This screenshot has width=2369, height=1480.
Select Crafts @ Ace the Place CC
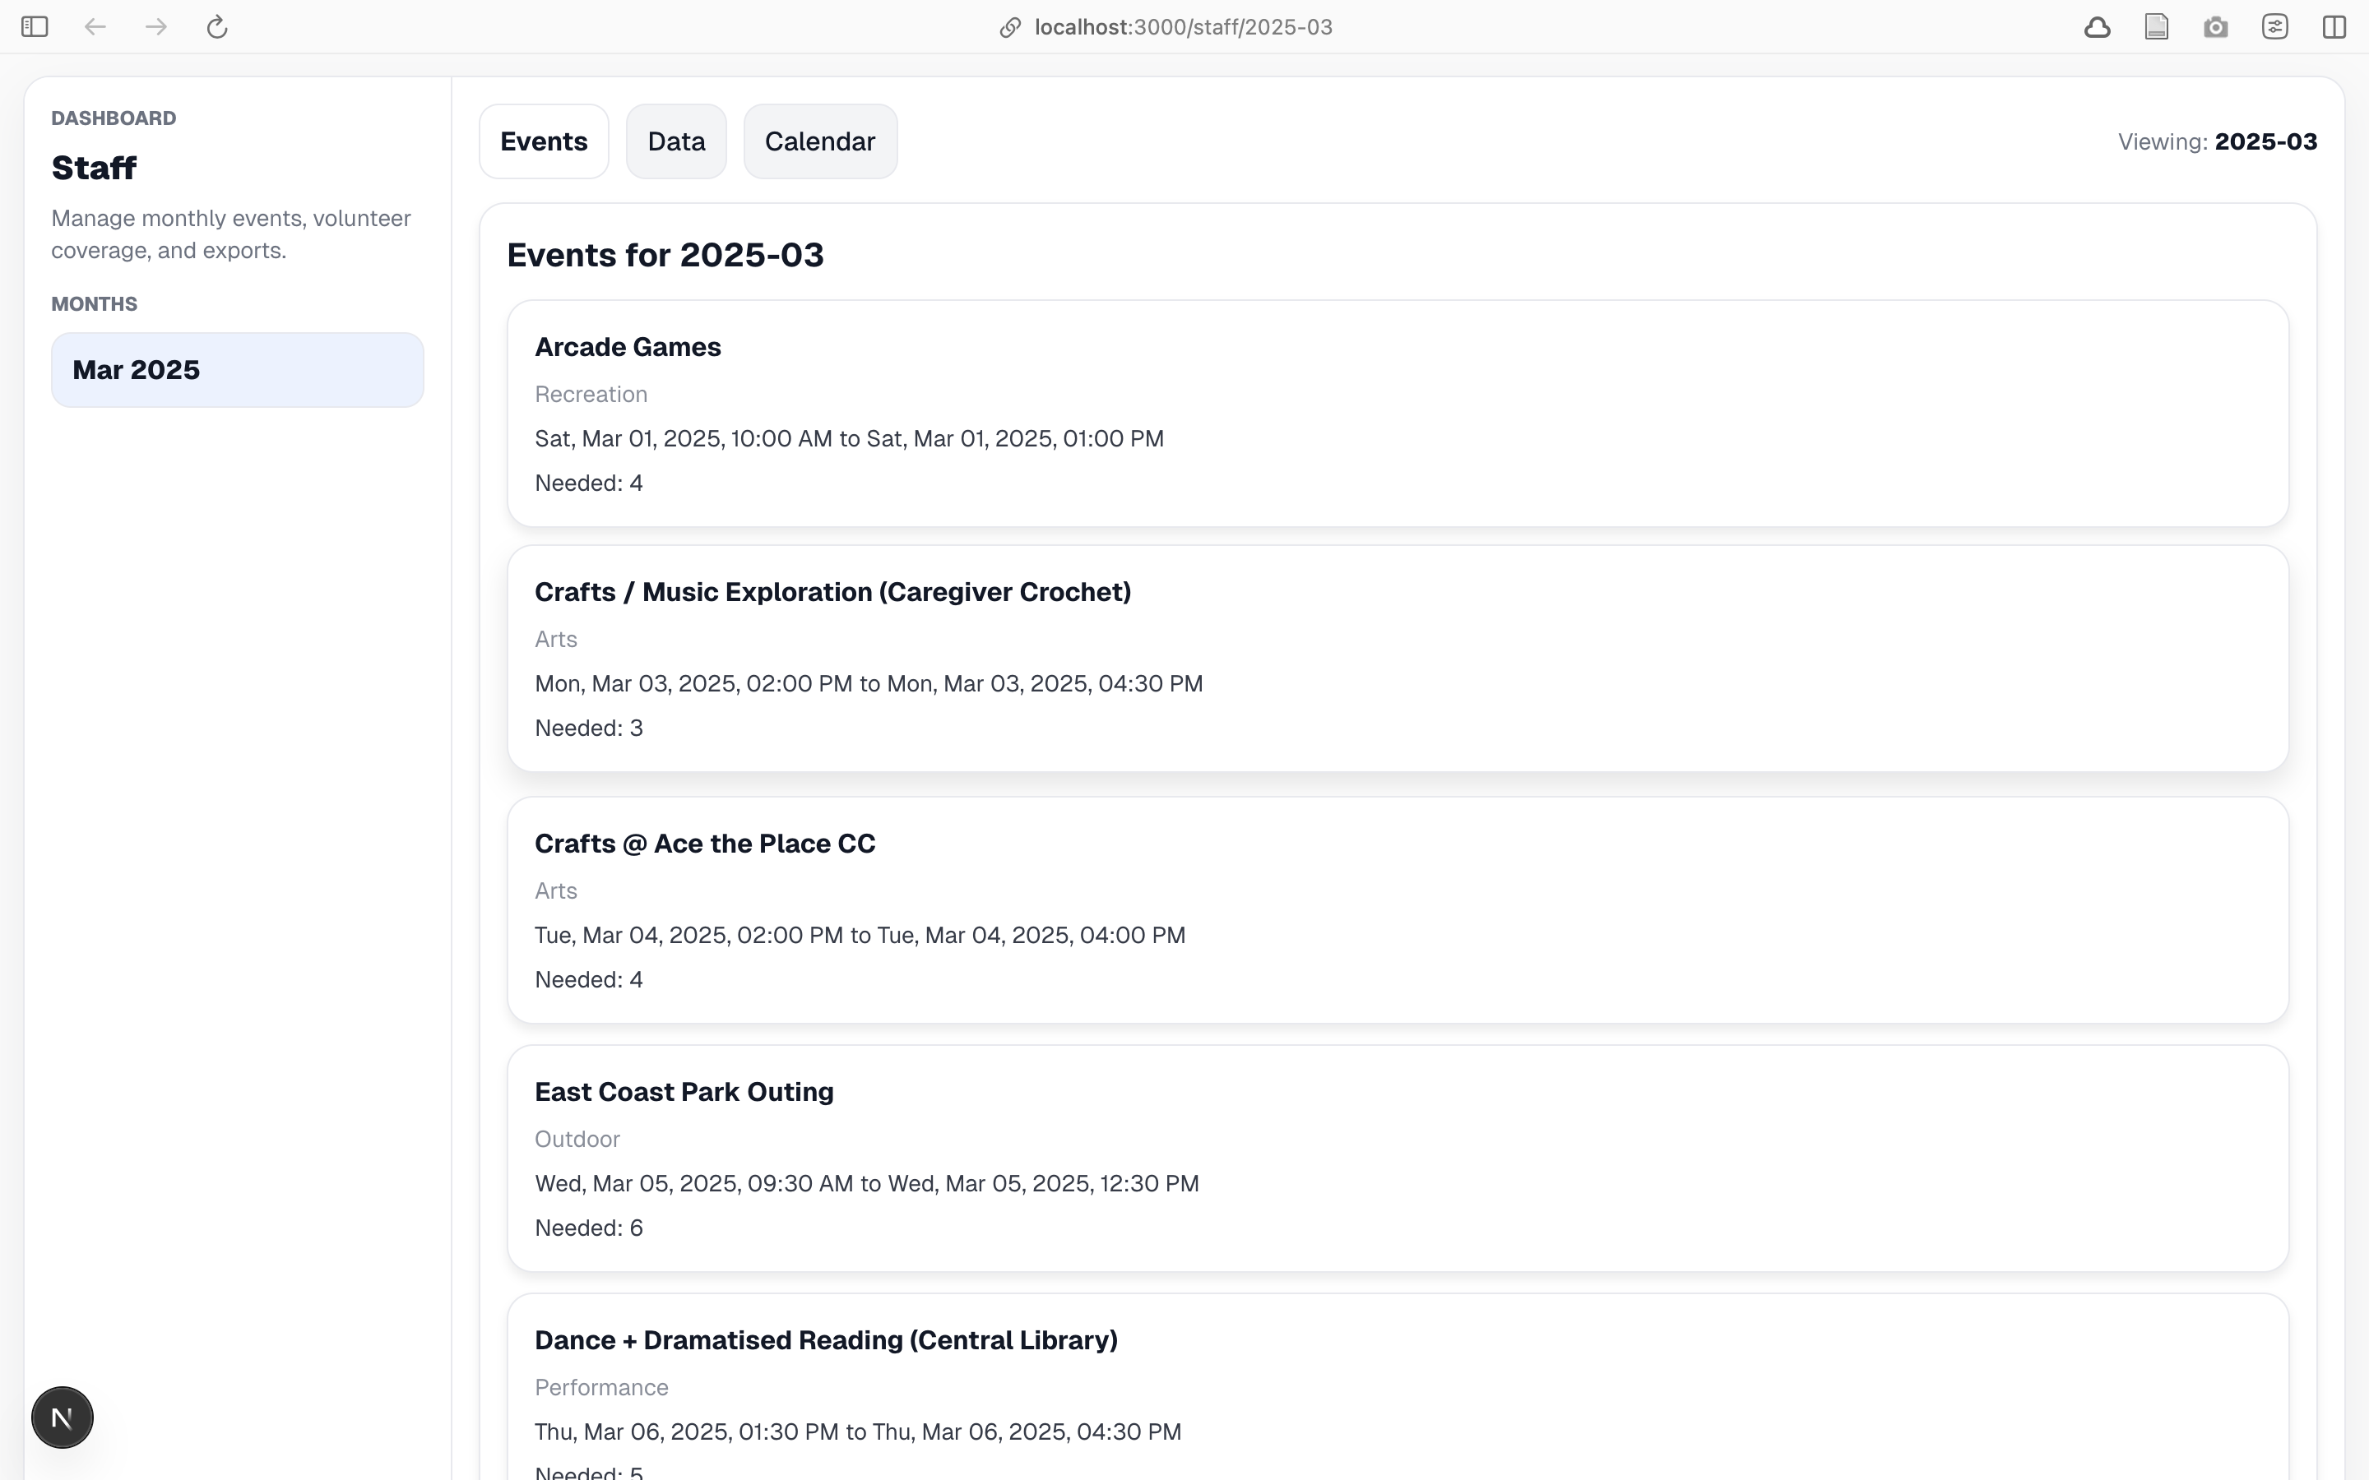pyautogui.click(x=1397, y=909)
